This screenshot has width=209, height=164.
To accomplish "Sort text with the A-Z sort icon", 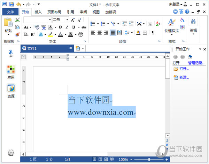I will 158,24.
